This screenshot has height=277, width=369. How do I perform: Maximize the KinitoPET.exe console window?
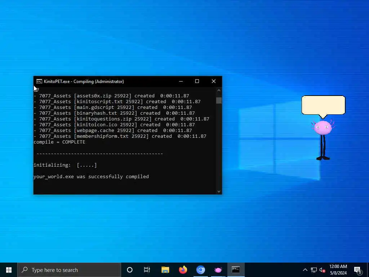point(197,81)
